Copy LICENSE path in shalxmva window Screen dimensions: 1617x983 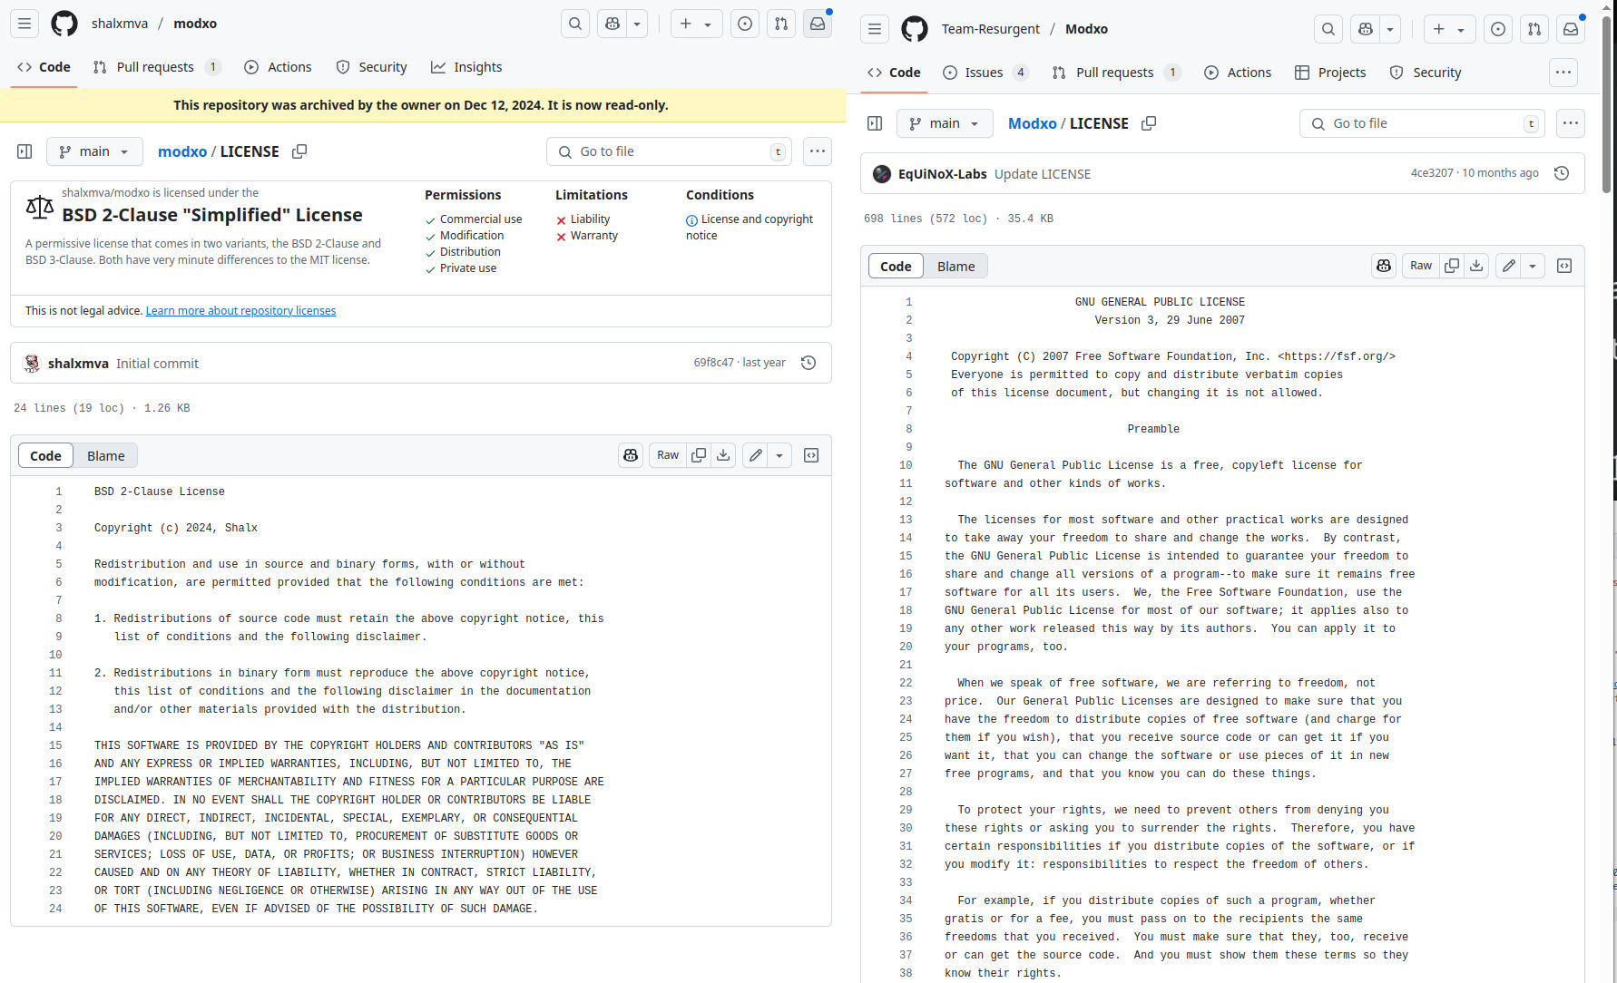pos(299,151)
